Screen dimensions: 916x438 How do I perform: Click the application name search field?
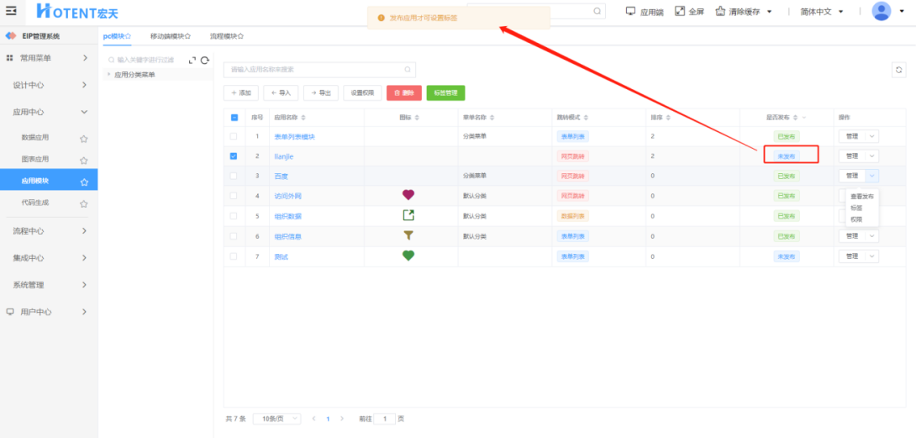tap(319, 70)
